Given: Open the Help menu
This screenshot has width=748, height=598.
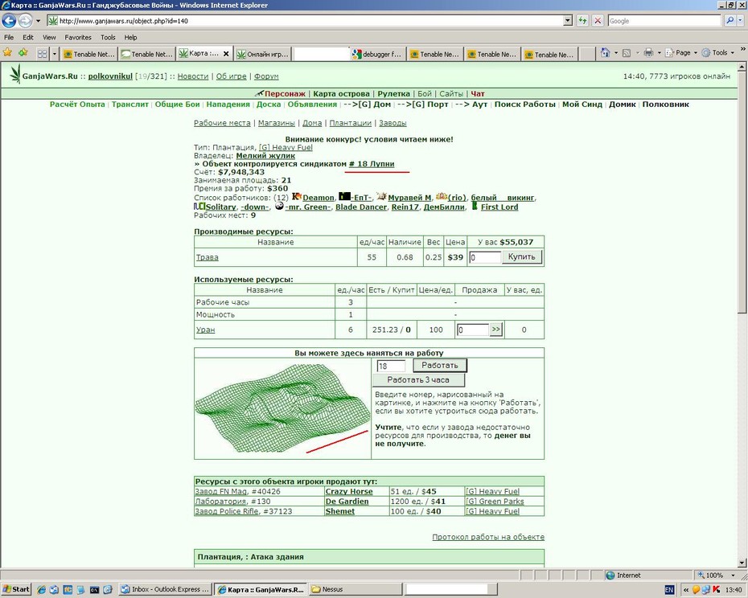Looking at the screenshot, I should tap(130, 37).
